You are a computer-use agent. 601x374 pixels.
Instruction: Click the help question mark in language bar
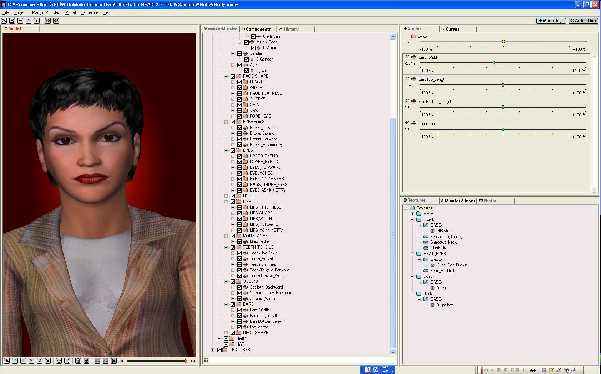point(375,369)
